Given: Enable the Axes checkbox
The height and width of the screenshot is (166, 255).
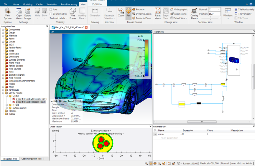Looking at the screenshot, I should click(51, 9).
